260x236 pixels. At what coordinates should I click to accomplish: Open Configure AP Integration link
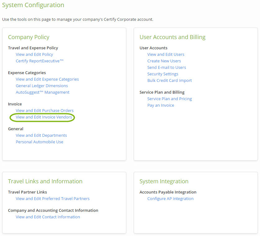pos(170,198)
